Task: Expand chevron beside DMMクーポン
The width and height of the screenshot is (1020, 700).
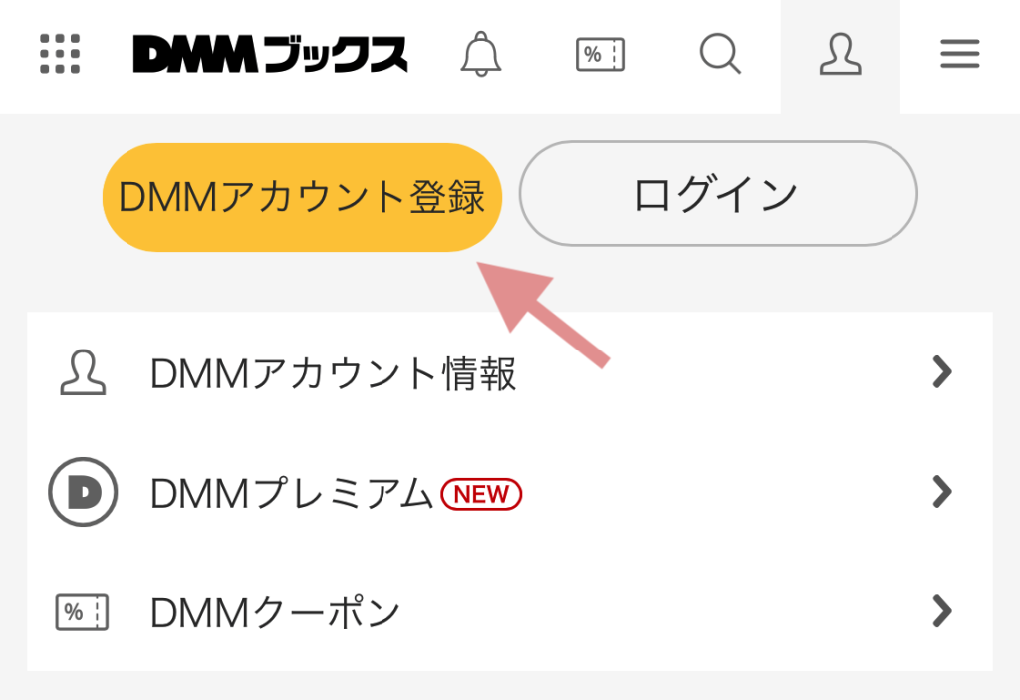Action: tap(942, 611)
